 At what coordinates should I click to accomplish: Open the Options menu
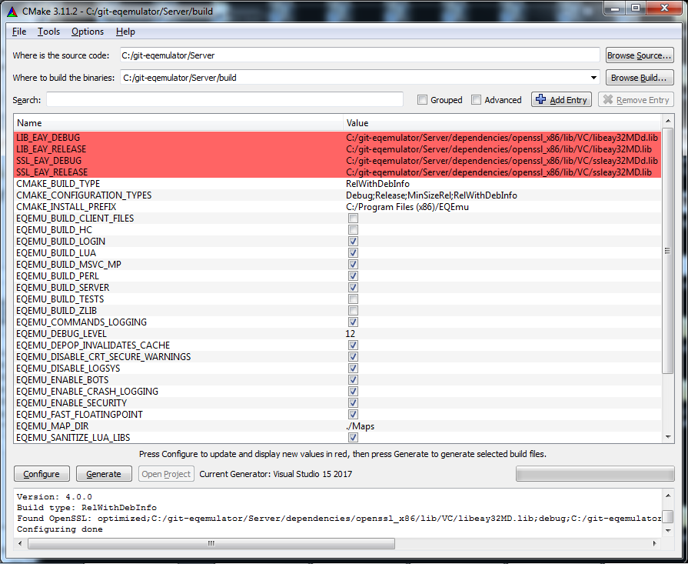[88, 32]
